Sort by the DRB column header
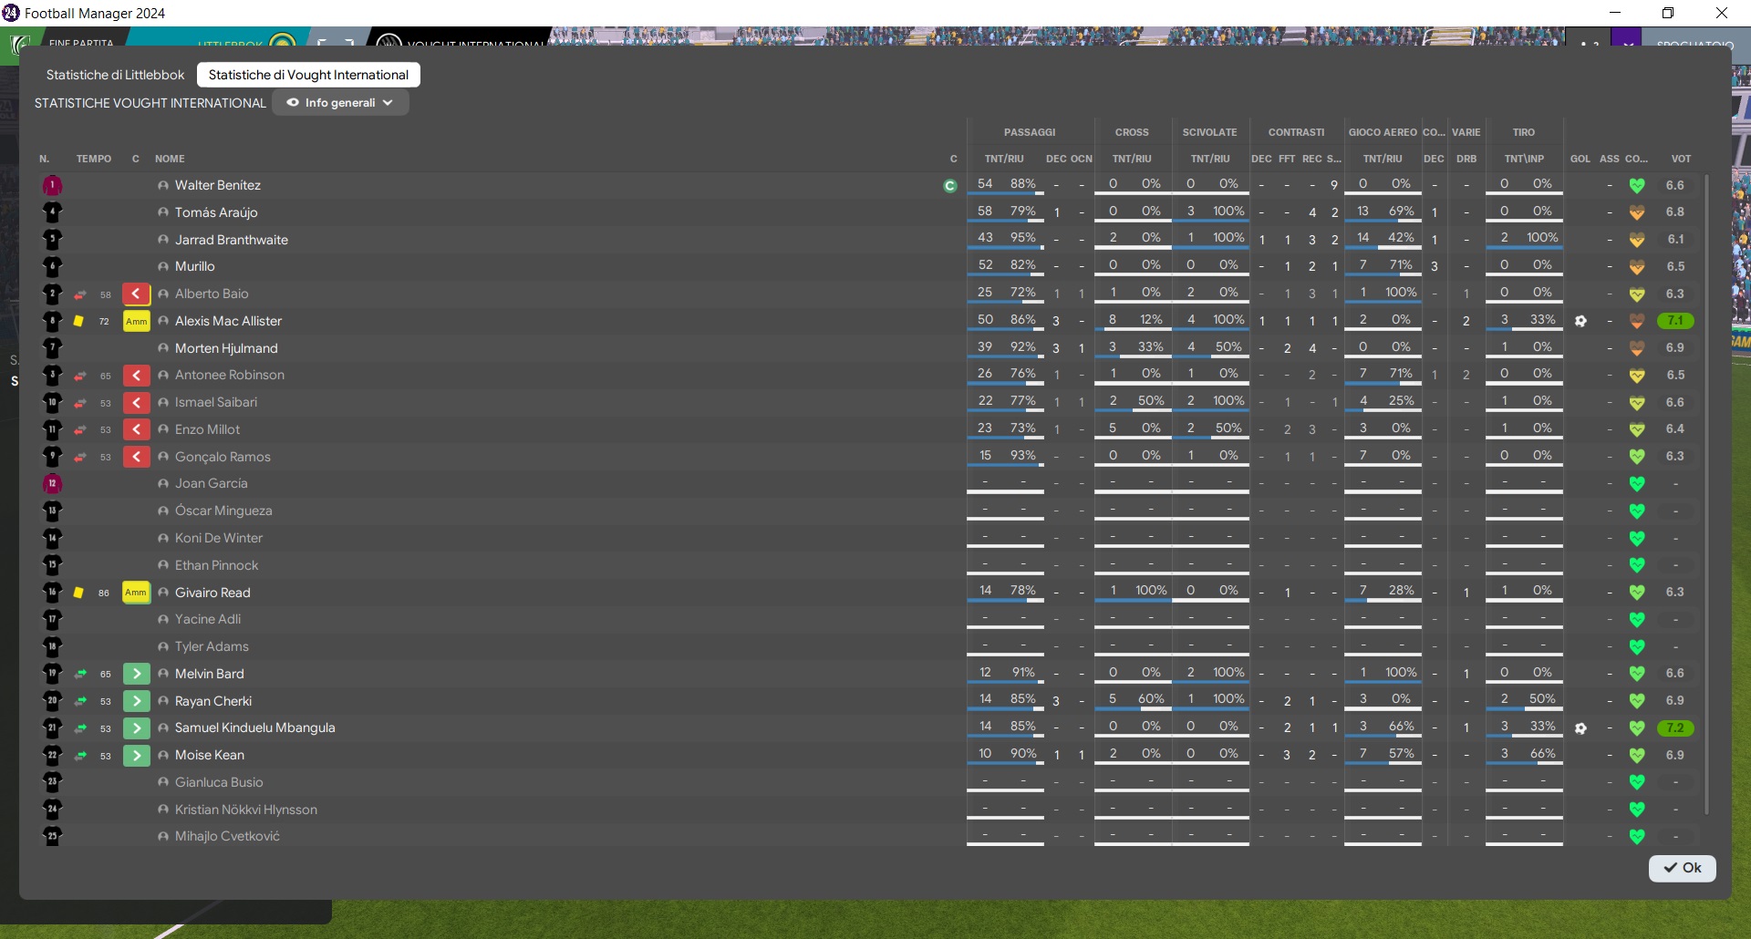Screen dimensions: 1751x939 1466,159
